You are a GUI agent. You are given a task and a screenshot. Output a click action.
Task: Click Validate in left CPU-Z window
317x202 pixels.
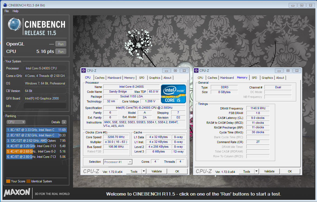pyautogui.click(x=157, y=171)
